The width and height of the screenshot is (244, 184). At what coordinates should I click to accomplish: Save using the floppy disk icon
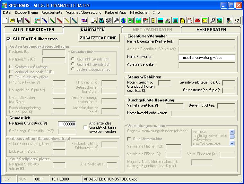click(x=20, y=20)
